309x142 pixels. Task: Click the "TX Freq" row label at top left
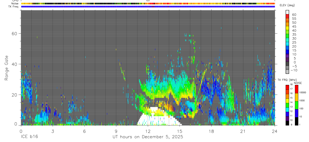13,7
